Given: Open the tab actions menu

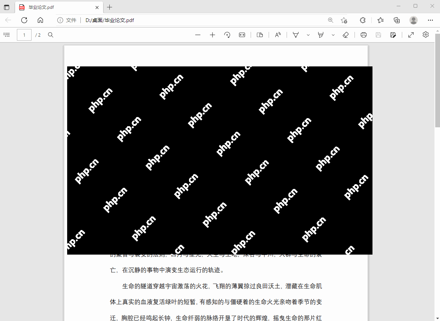Looking at the screenshot, I should 7,7.
